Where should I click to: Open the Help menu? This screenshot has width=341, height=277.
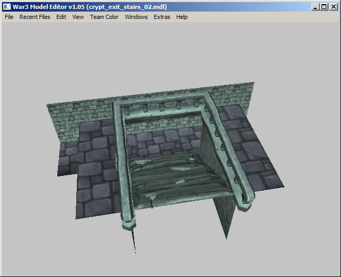tap(182, 17)
